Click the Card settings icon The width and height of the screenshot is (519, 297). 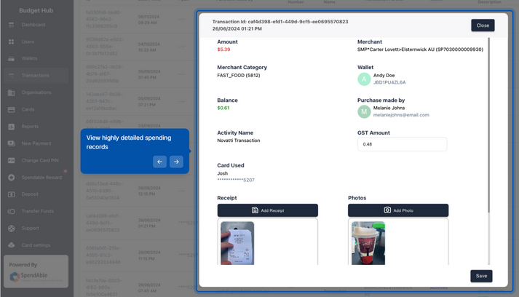[11, 245]
